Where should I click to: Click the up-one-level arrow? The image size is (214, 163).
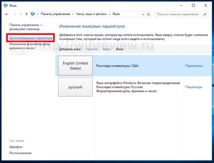click(26, 14)
